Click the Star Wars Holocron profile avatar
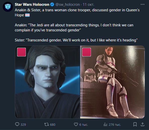149x130 pixels. 8,7
